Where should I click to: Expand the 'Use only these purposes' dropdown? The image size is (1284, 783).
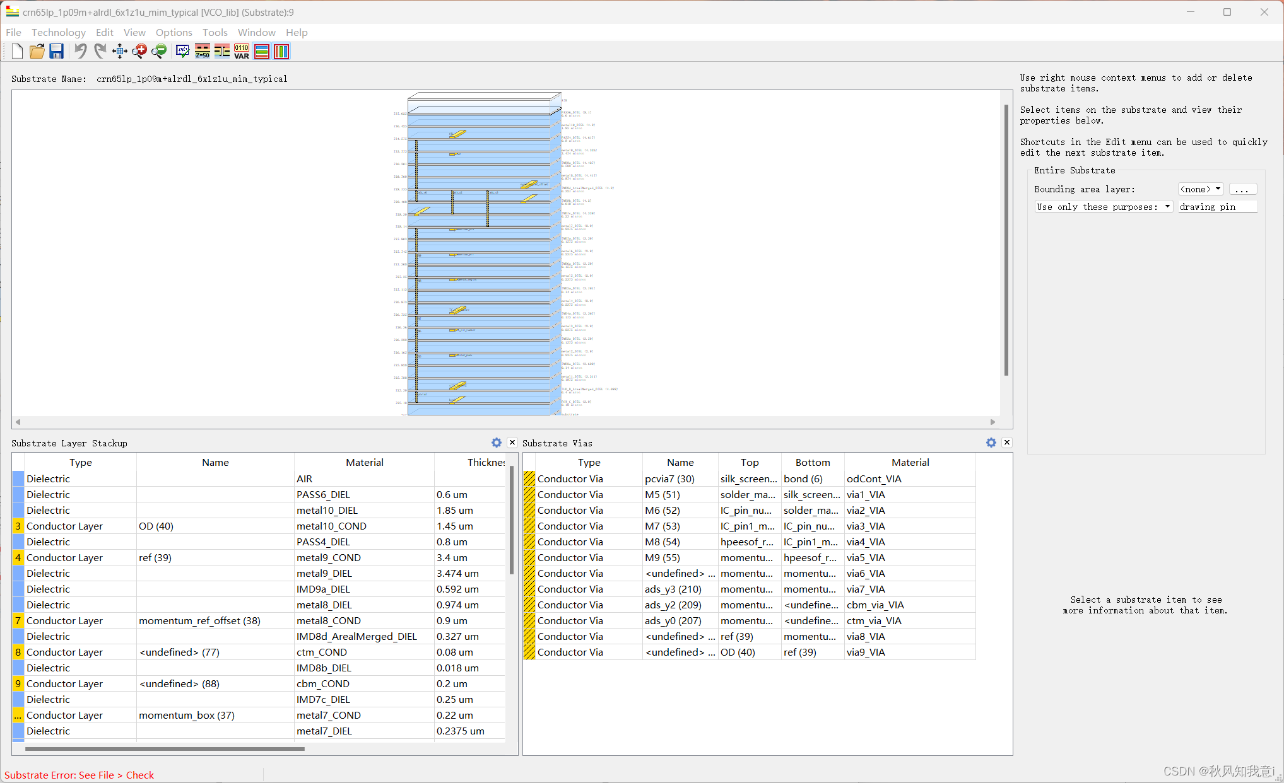tap(1103, 207)
